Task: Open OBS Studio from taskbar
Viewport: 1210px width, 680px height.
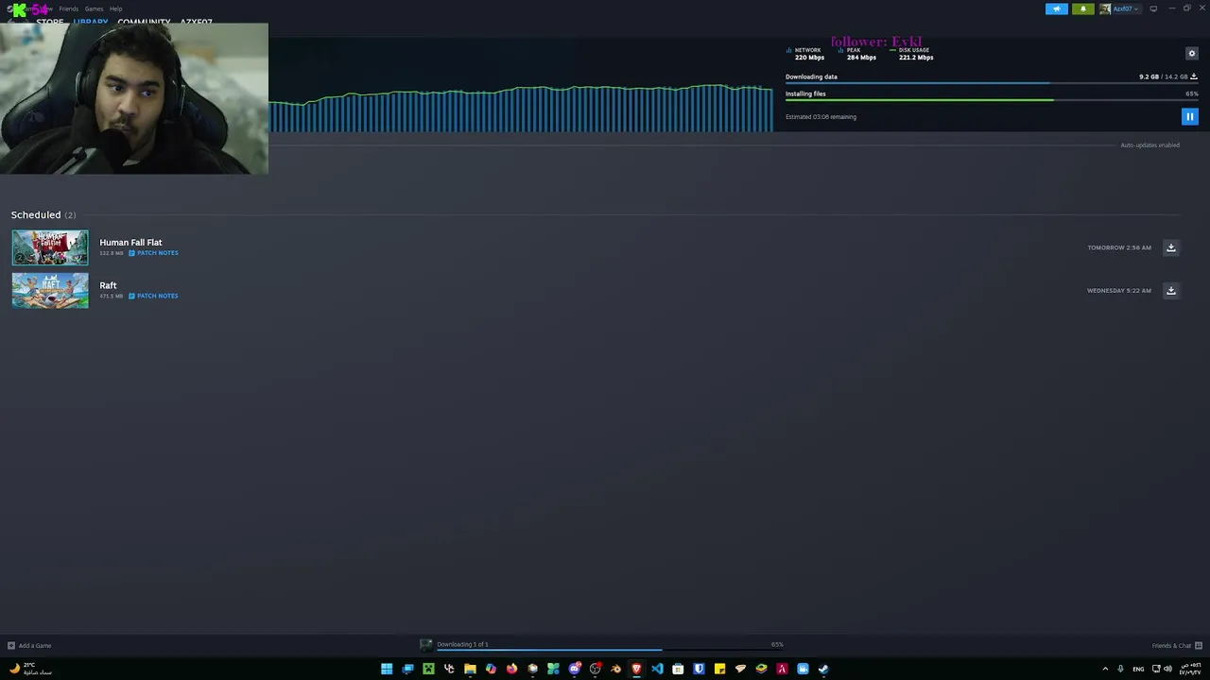Action: 595,669
